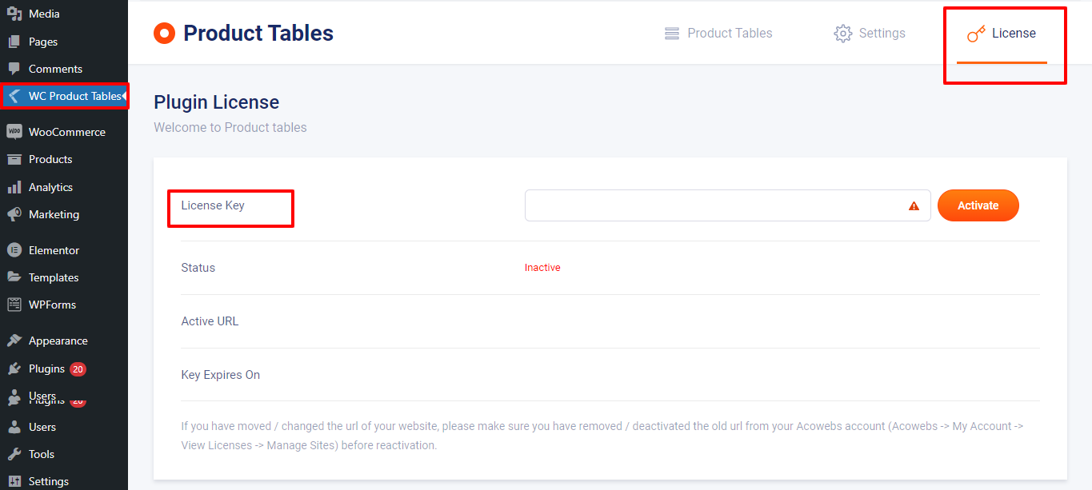Open the Pages menu icon
The width and height of the screenshot is (1092, 490).
click(14, 42)
